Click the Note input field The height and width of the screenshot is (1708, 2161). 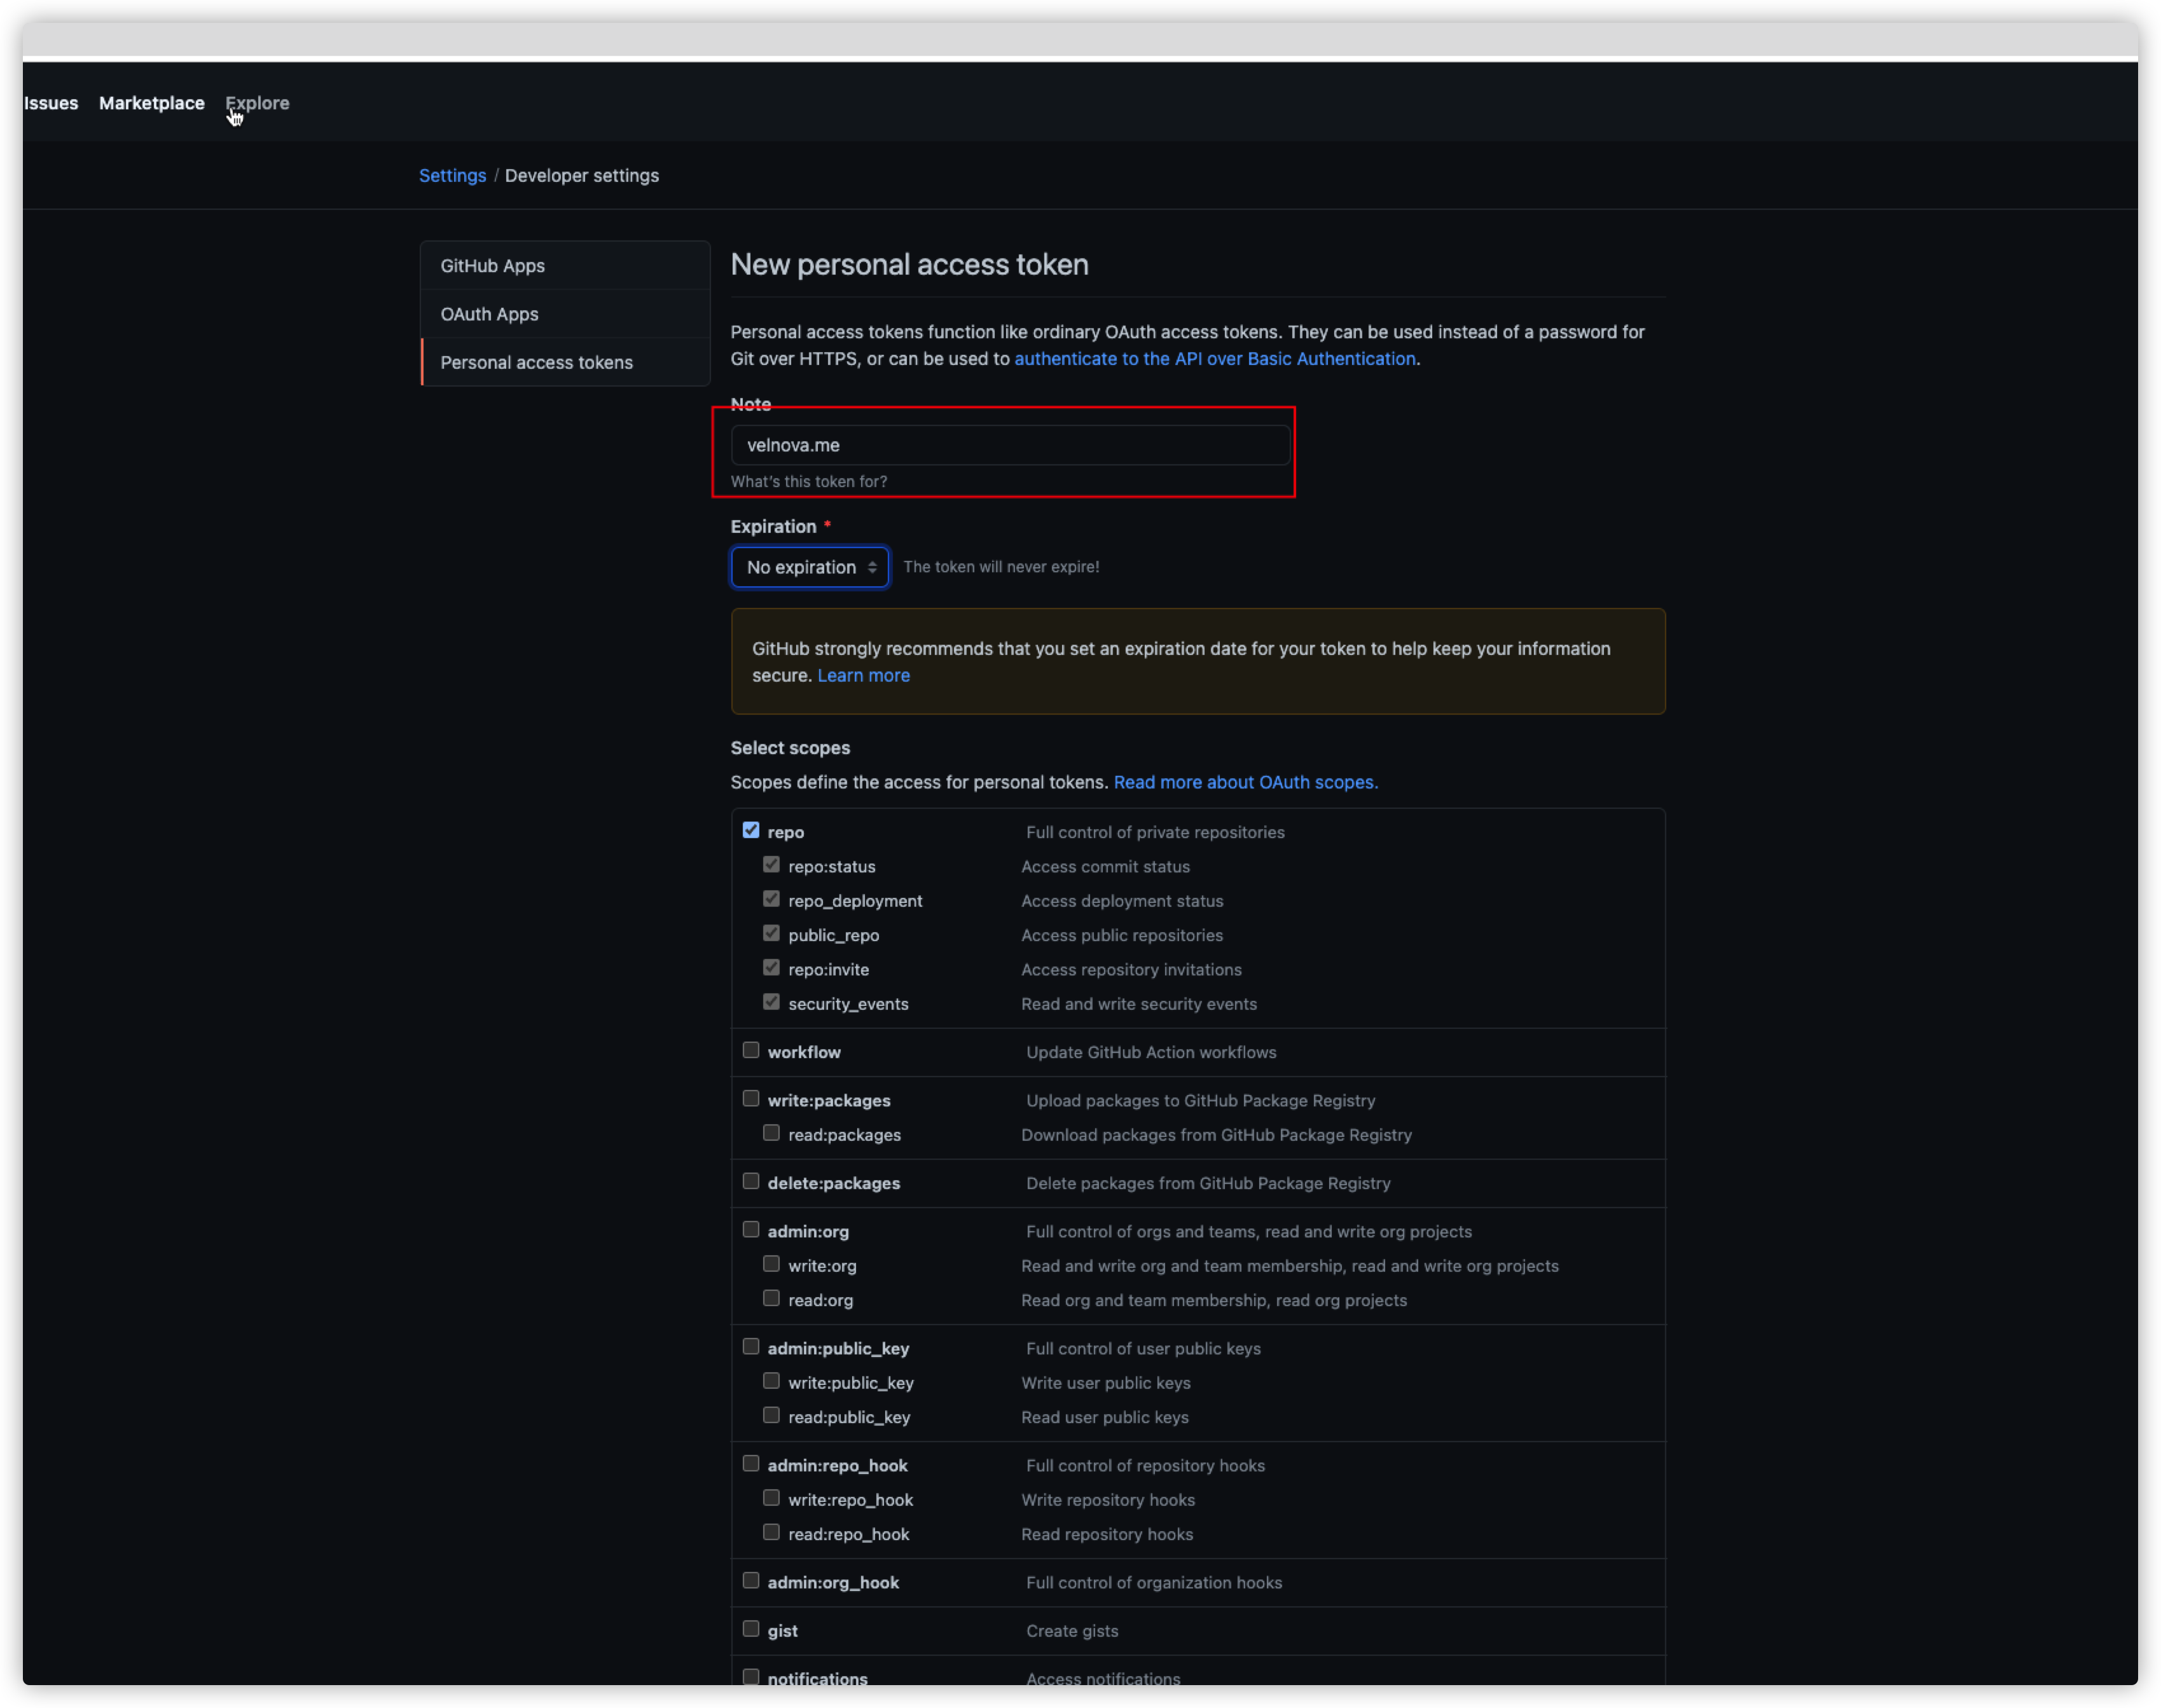(x=1010, y=445)
